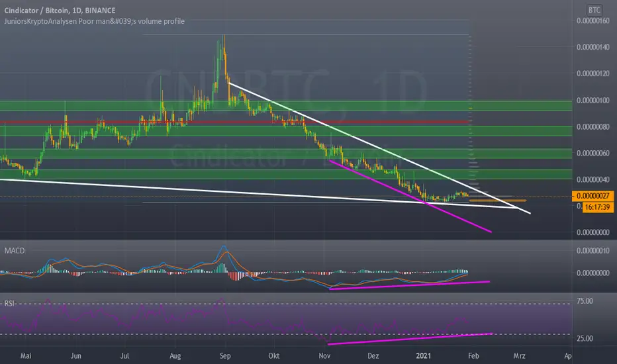Click the 2021 label on time axis
This screenshot has width=617, height=364.
424,356
